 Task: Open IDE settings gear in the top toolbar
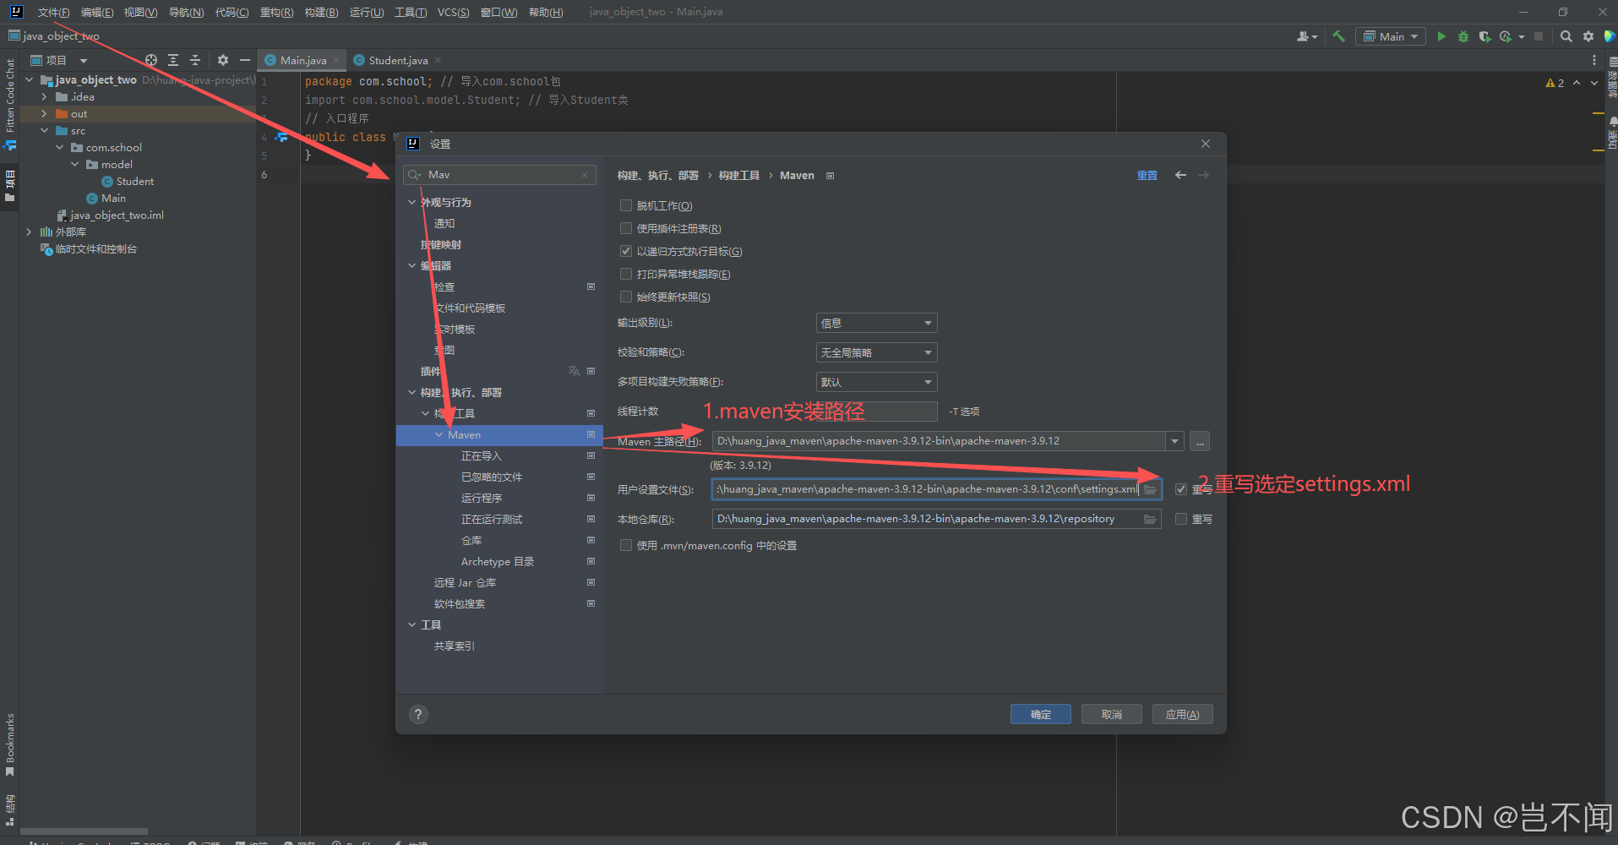tap(1588, 36)
